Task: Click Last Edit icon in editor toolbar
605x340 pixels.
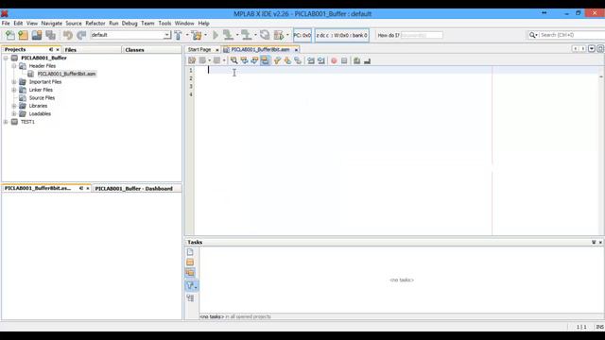Action: (x=192, y=60)
